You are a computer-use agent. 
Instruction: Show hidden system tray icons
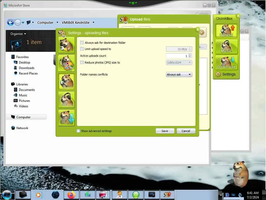point(221,195)
